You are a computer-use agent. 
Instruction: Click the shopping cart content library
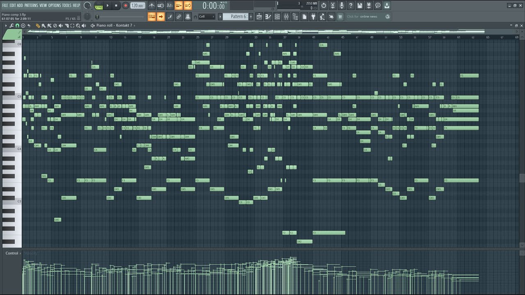pos(340,17)
